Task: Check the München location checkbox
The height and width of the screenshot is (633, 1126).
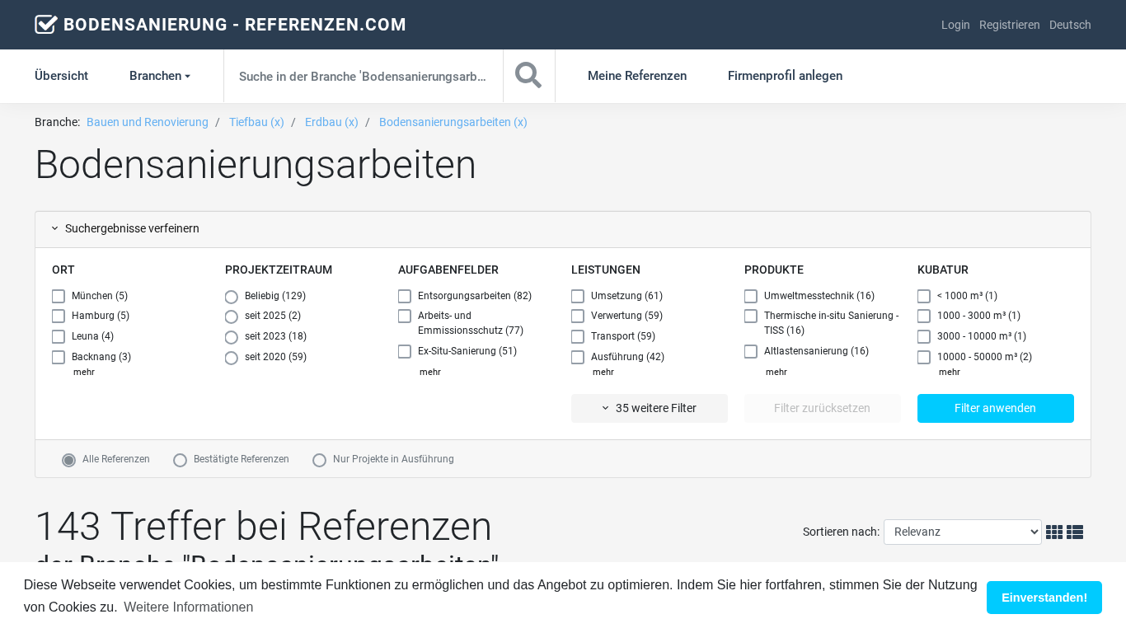Action: (x=59, y=297)
